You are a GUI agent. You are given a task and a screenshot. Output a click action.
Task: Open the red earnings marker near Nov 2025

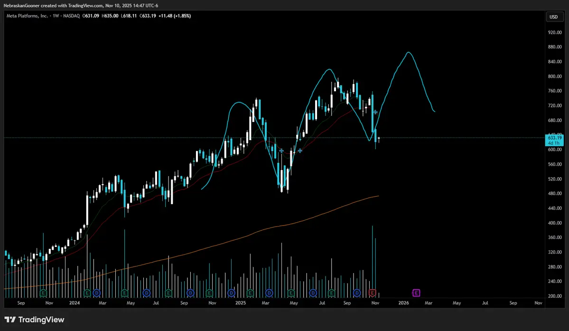point(373,293)
